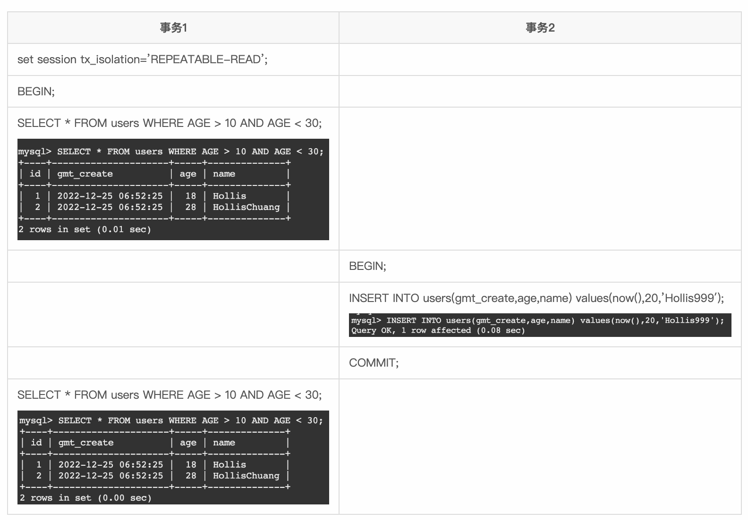Screen dimensions: 748x520
Task: Click the BEGIN; statement under 事务2
Action: [367, 266]
